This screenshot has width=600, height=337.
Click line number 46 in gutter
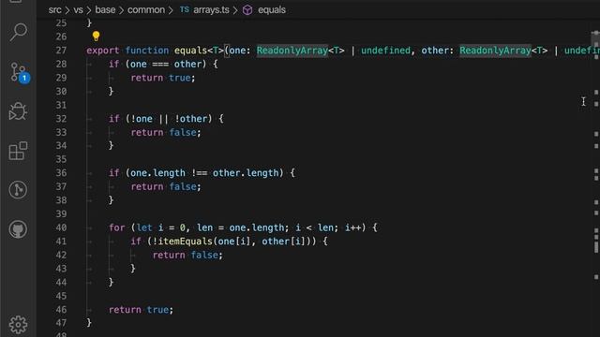[x=61, y=310]
